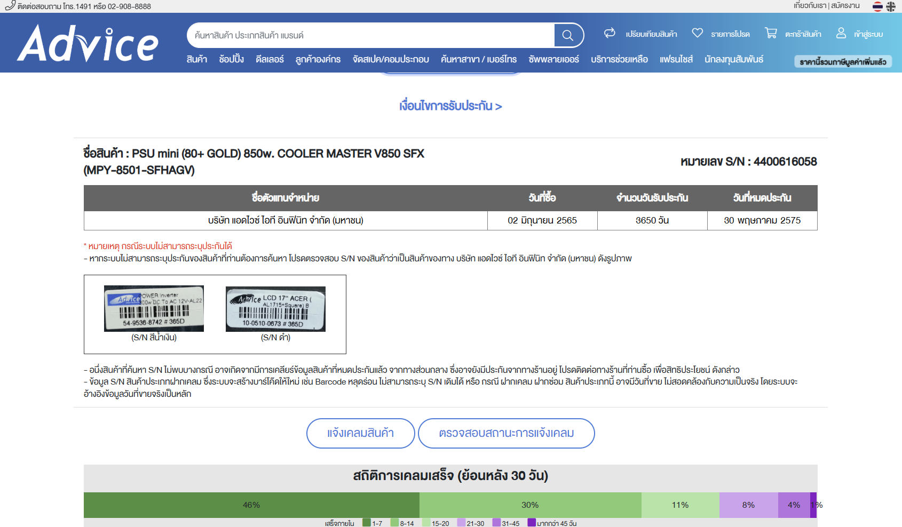This screenshot has width=902, height=527.
Task: Click the แจ้งเคลมสินค้า button
Action: pos(361,433)
